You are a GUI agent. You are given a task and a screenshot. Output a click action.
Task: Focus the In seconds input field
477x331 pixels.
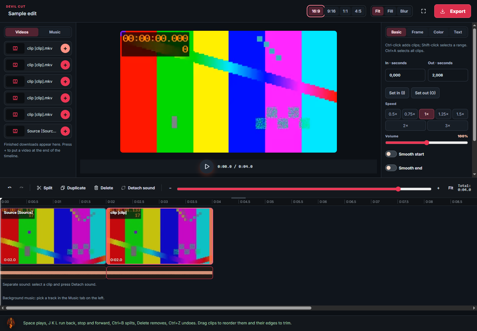point(405,75)
